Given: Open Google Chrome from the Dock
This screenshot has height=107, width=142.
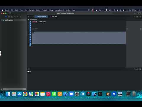Looking at the screenshot, I should pos(25,94).
